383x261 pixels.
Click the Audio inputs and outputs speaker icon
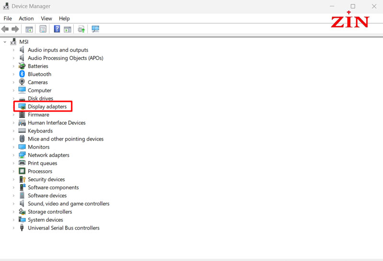pos(22,50)
